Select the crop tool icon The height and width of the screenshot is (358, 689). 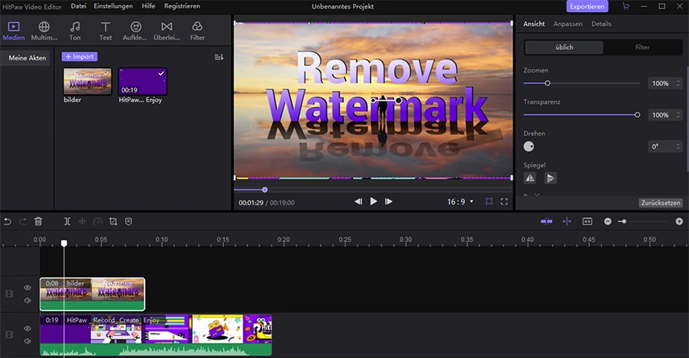tap(114, 221)
